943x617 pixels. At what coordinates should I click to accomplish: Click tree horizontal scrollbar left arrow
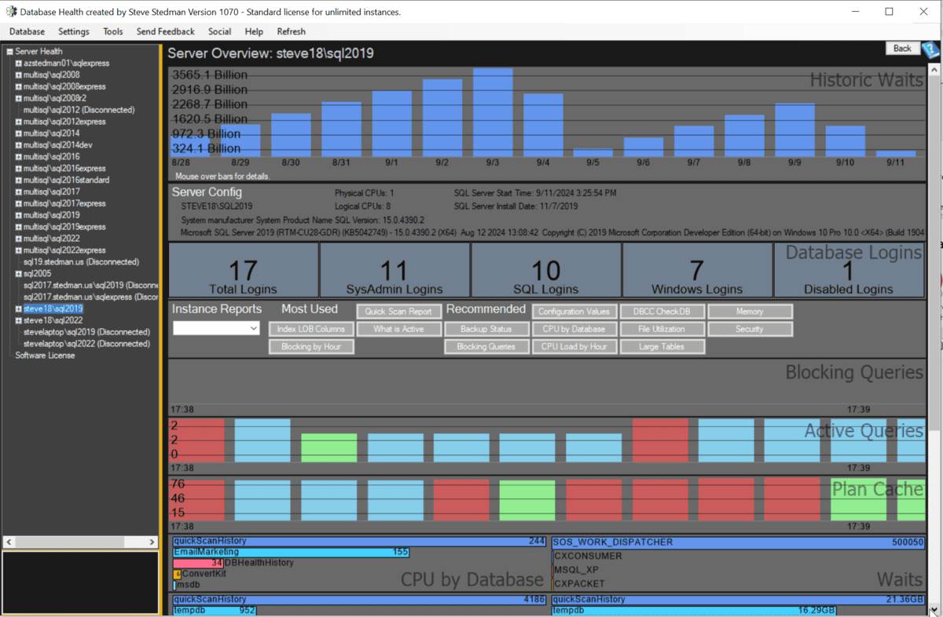(8, 542)
